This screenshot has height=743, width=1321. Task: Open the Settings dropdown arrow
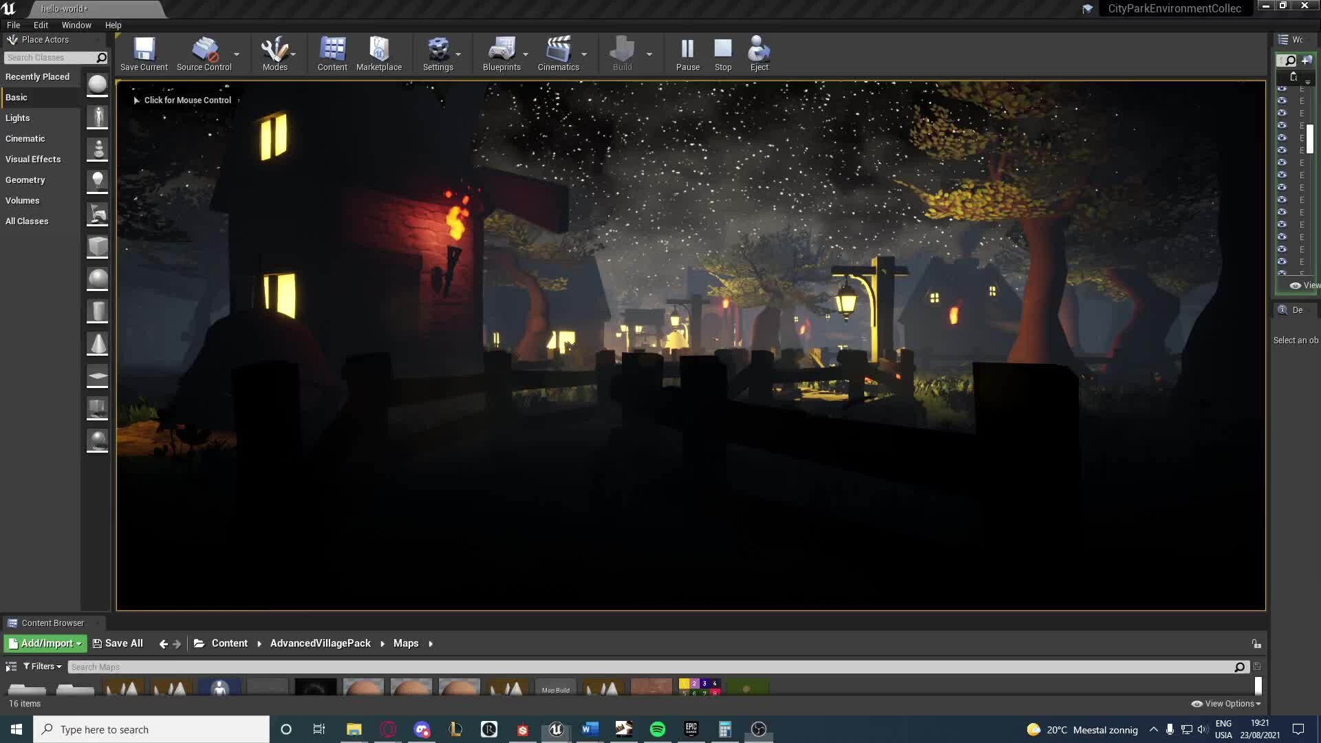click(x=457, y=54)
